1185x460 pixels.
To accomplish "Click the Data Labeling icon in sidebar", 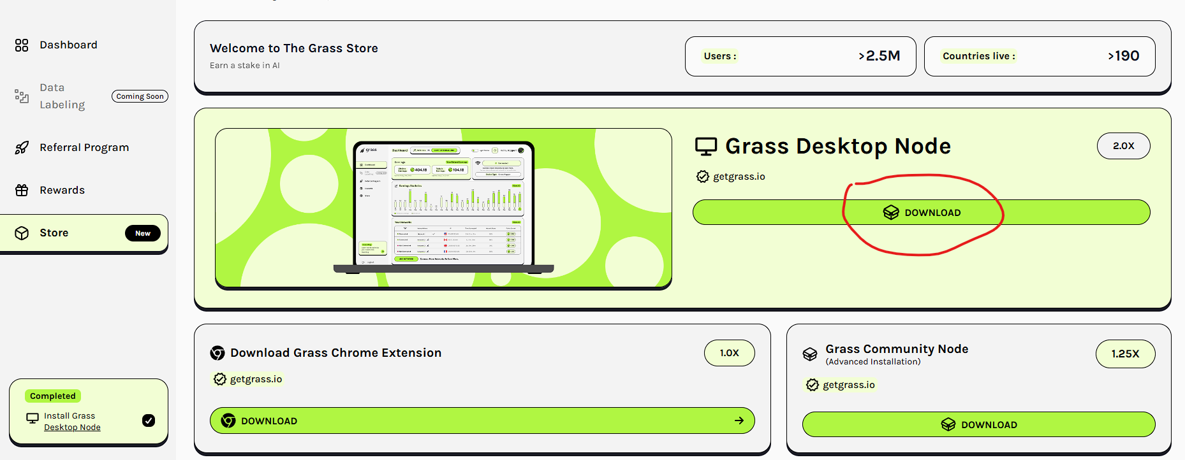I will [x=22, y=96].
